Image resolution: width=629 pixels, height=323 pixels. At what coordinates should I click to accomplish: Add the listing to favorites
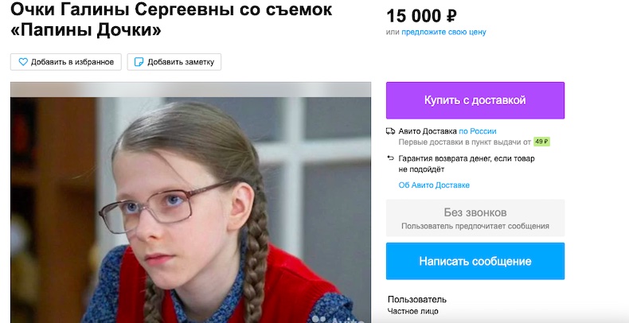click(66, 62)
